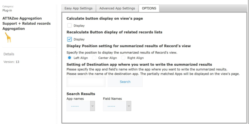Click the Display Position setting heading
This screenshot has height=124, width=249.
point(128,46)
